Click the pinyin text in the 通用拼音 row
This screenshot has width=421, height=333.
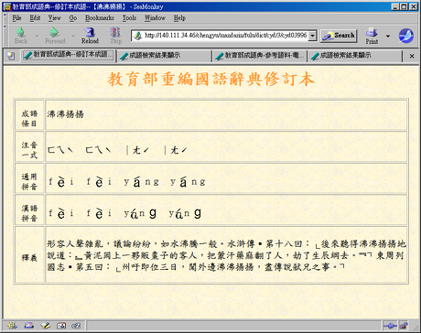127,182
